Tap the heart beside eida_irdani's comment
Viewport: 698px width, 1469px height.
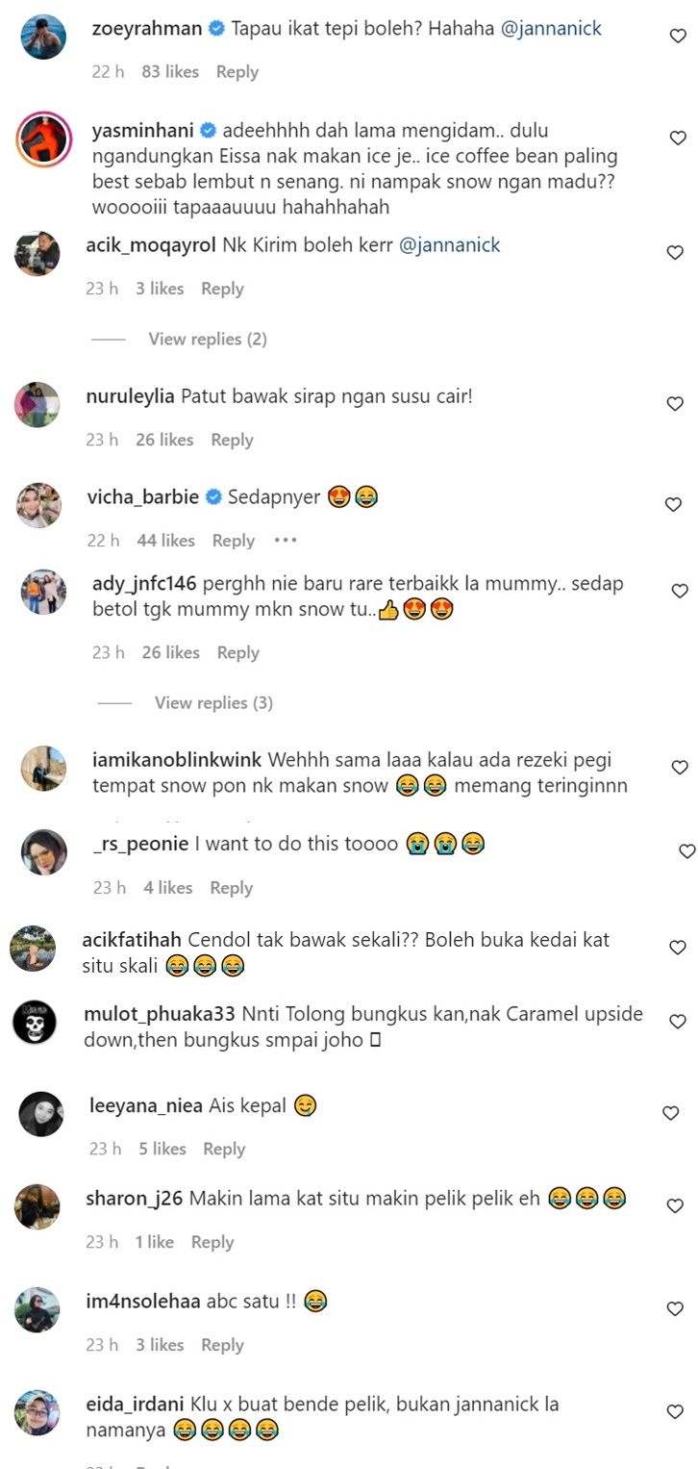coord(675,1412)
